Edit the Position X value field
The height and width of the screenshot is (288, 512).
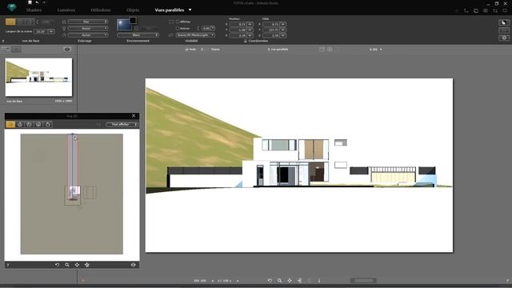tap(238, 24)
